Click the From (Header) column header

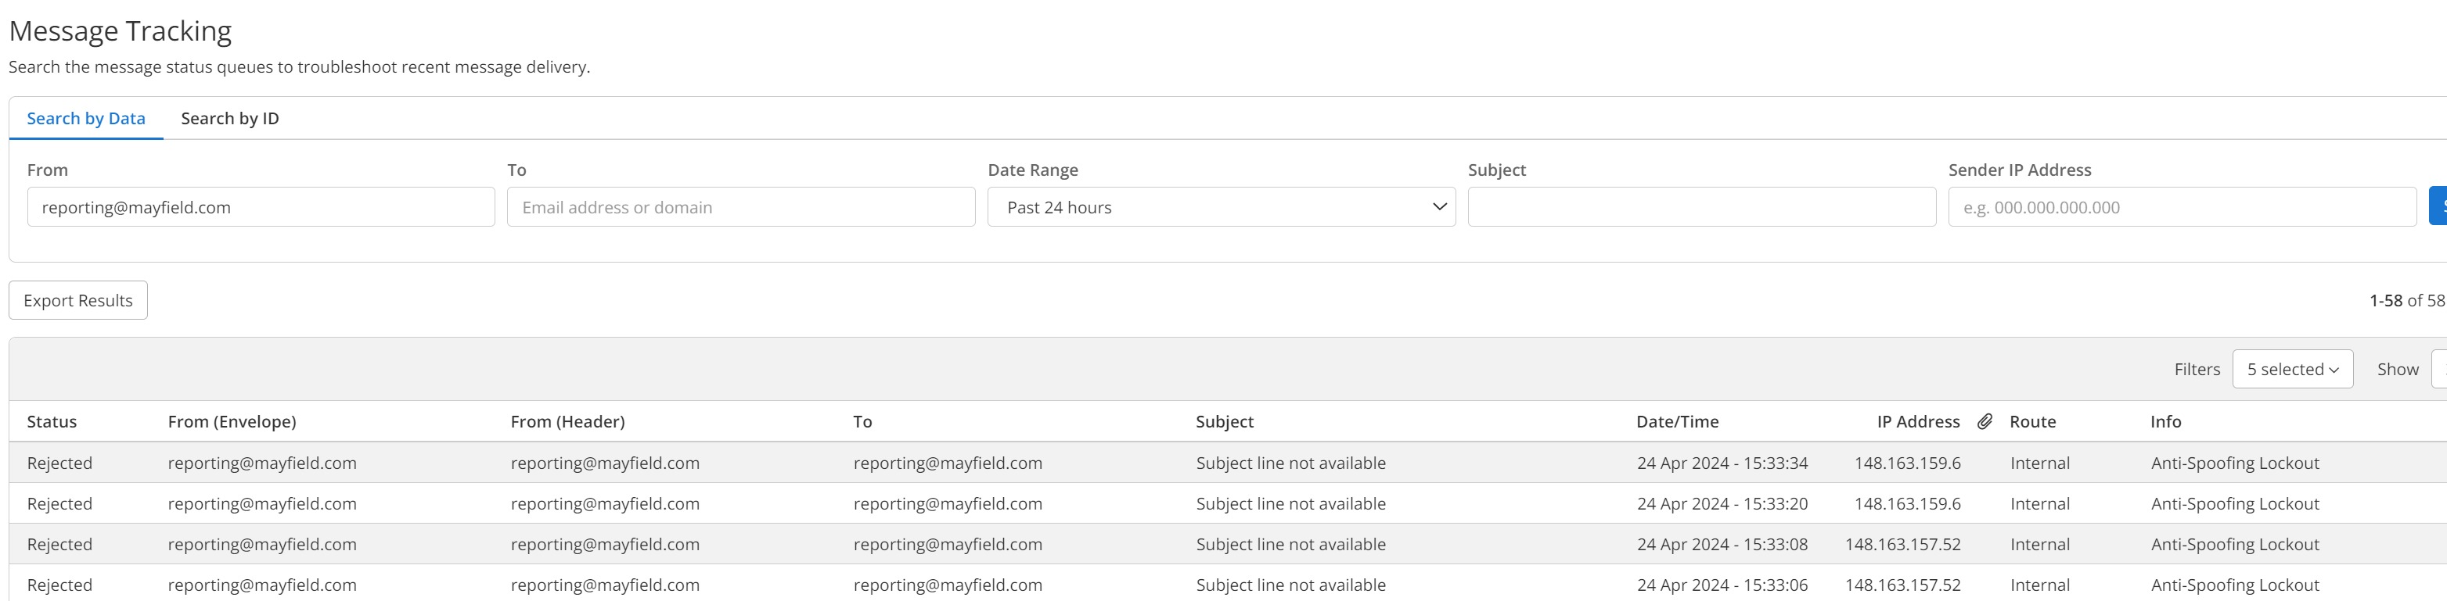[567, 421]
